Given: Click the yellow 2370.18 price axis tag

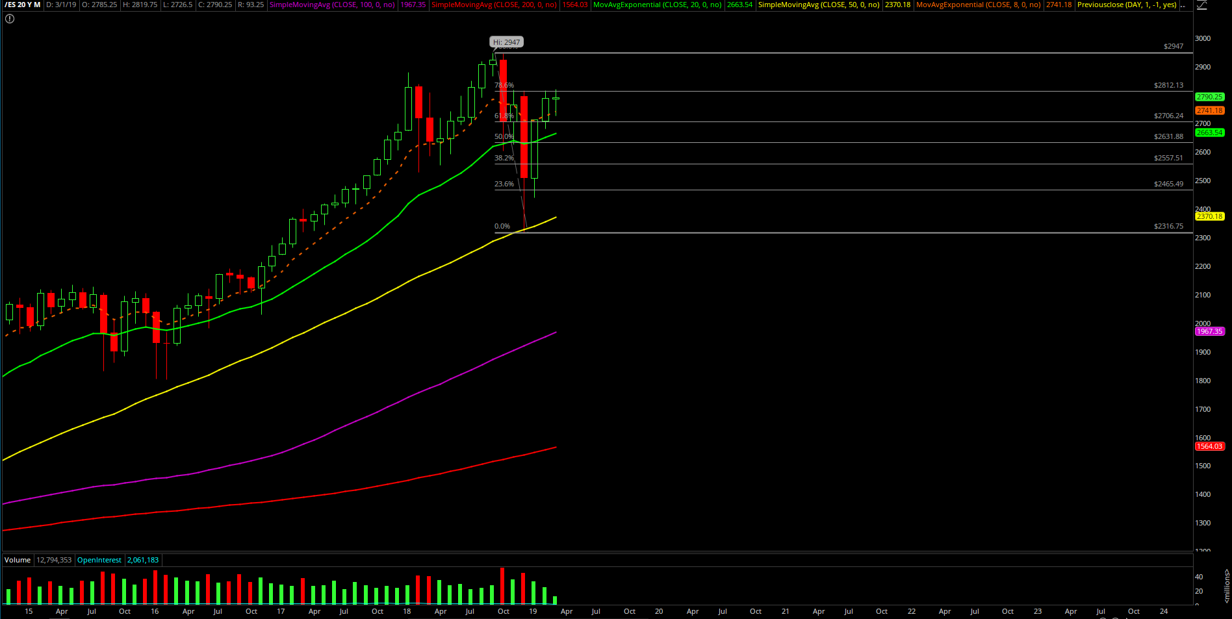Looking at the screenshot, I should [x=1209, y=216].
